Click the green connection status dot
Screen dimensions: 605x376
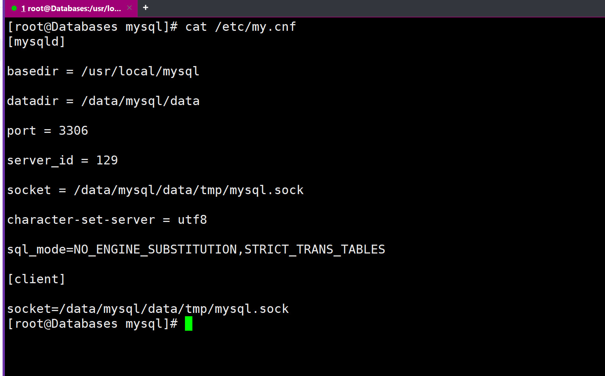[14, 8]
